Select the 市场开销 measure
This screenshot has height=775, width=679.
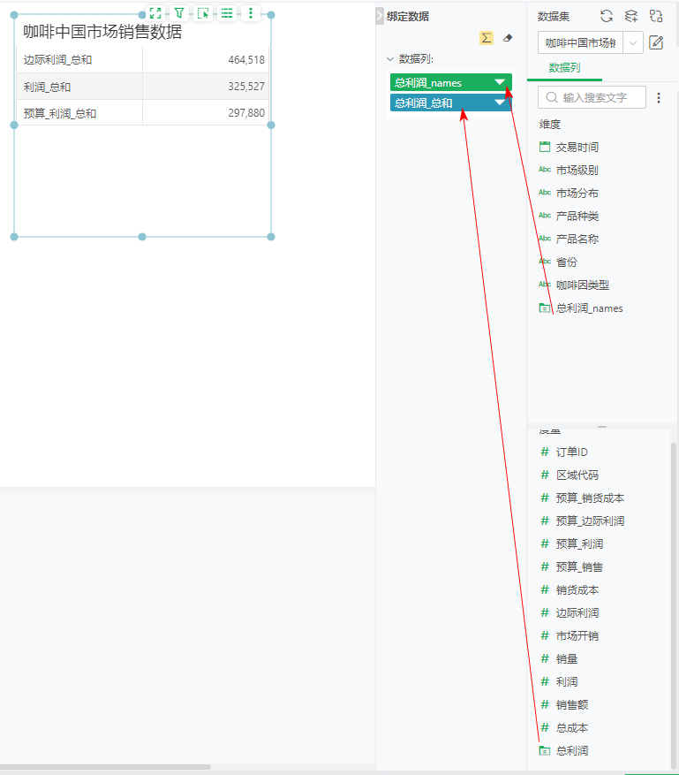(577, 635)
